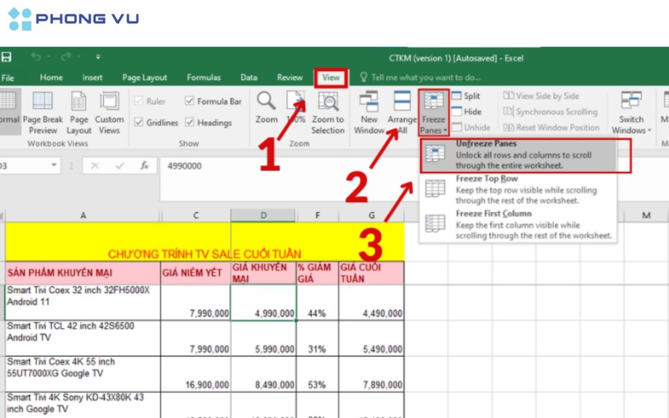The image size is (669, 418).
Task: Select the 53% discount cell
Action: pyautogui.click(x=318, y=374)
